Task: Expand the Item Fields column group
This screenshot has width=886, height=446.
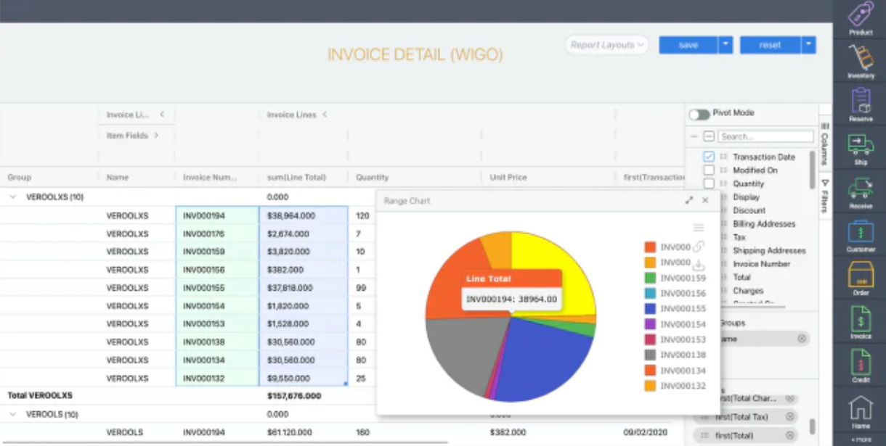Action: tap(155, 136)
